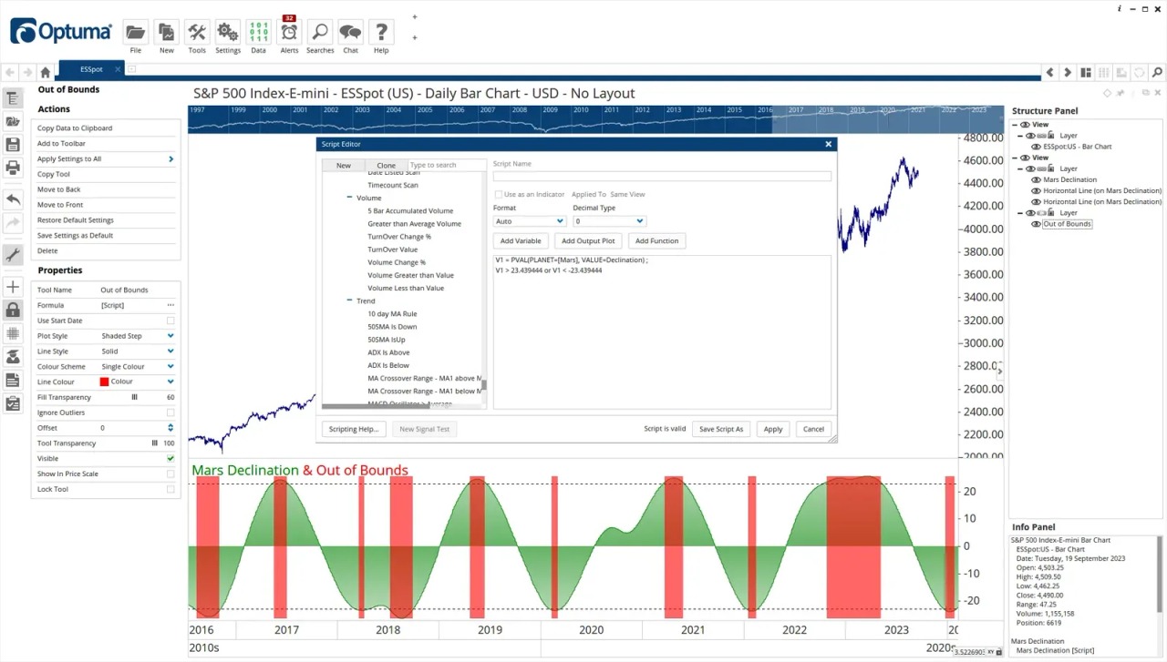
Task: Uncheck the Visible property checkbox
Action: [x=170, y=459]
